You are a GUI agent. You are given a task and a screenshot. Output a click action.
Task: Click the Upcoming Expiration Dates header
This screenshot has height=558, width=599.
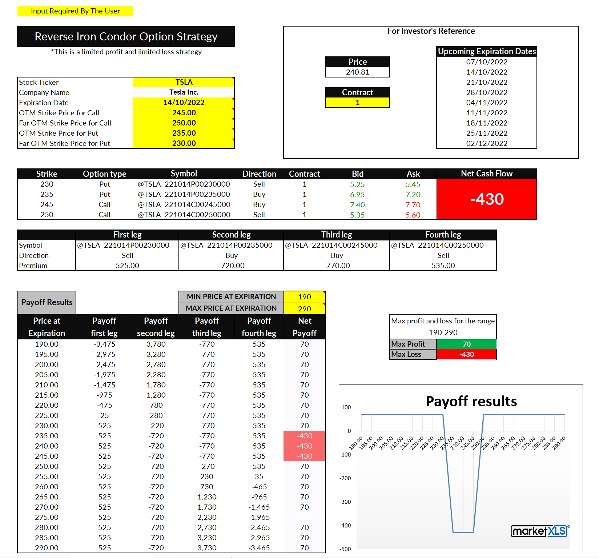[x=487, y=52]
